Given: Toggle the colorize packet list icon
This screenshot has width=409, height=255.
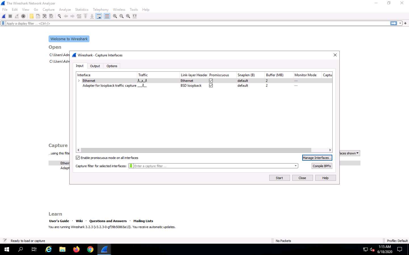Looking at the screenshot, I should [x=107, y=16].
